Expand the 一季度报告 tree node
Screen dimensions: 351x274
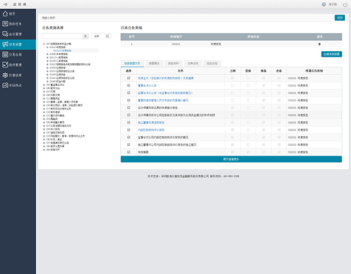tap(47, 58)
